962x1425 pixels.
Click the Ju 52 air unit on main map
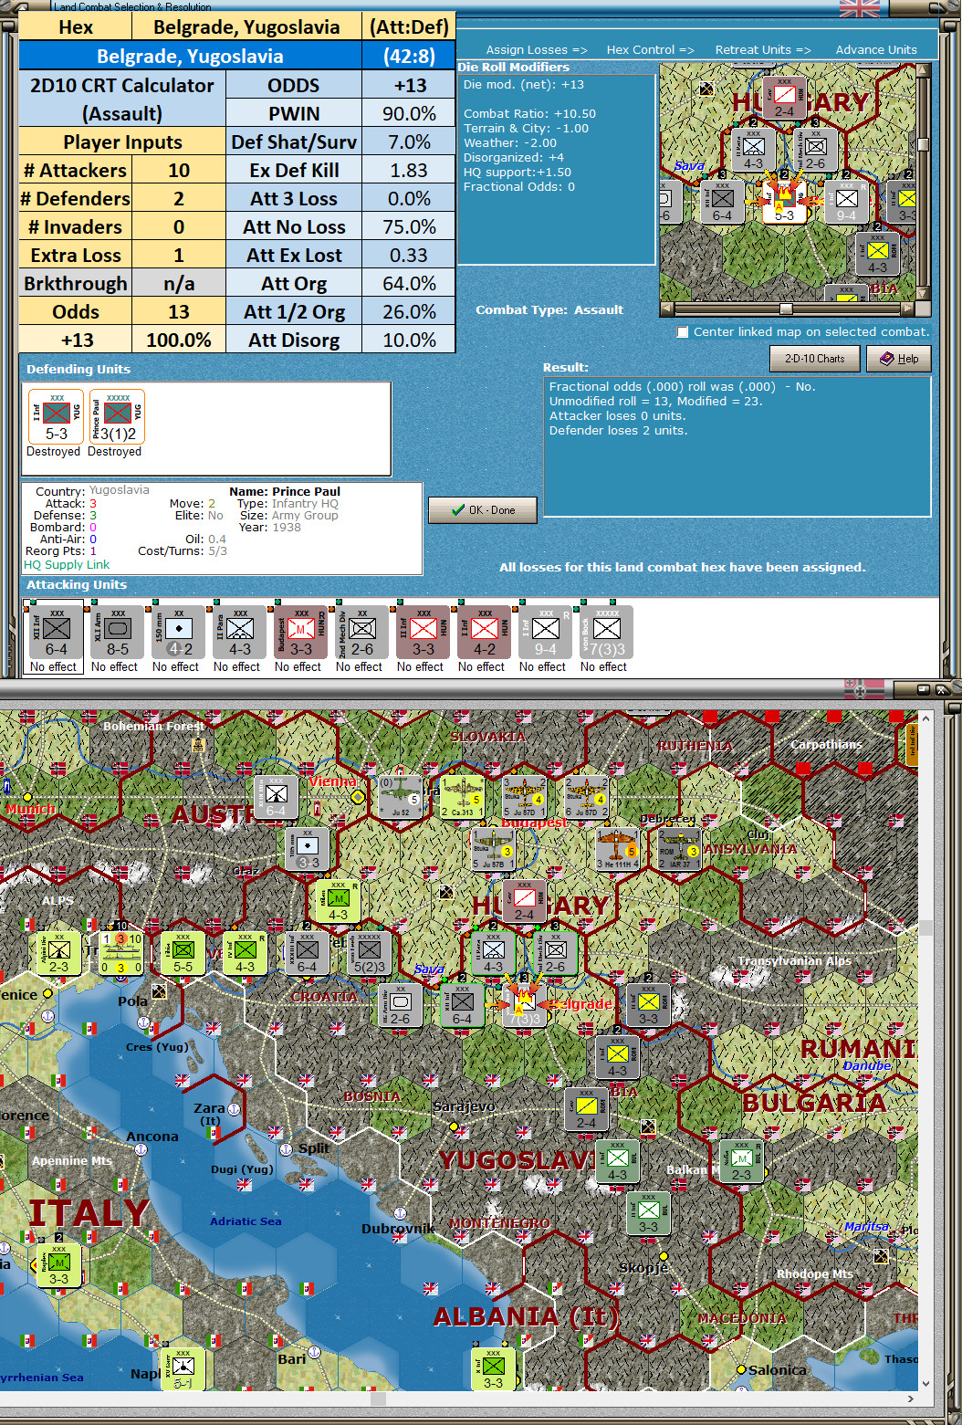401,797
